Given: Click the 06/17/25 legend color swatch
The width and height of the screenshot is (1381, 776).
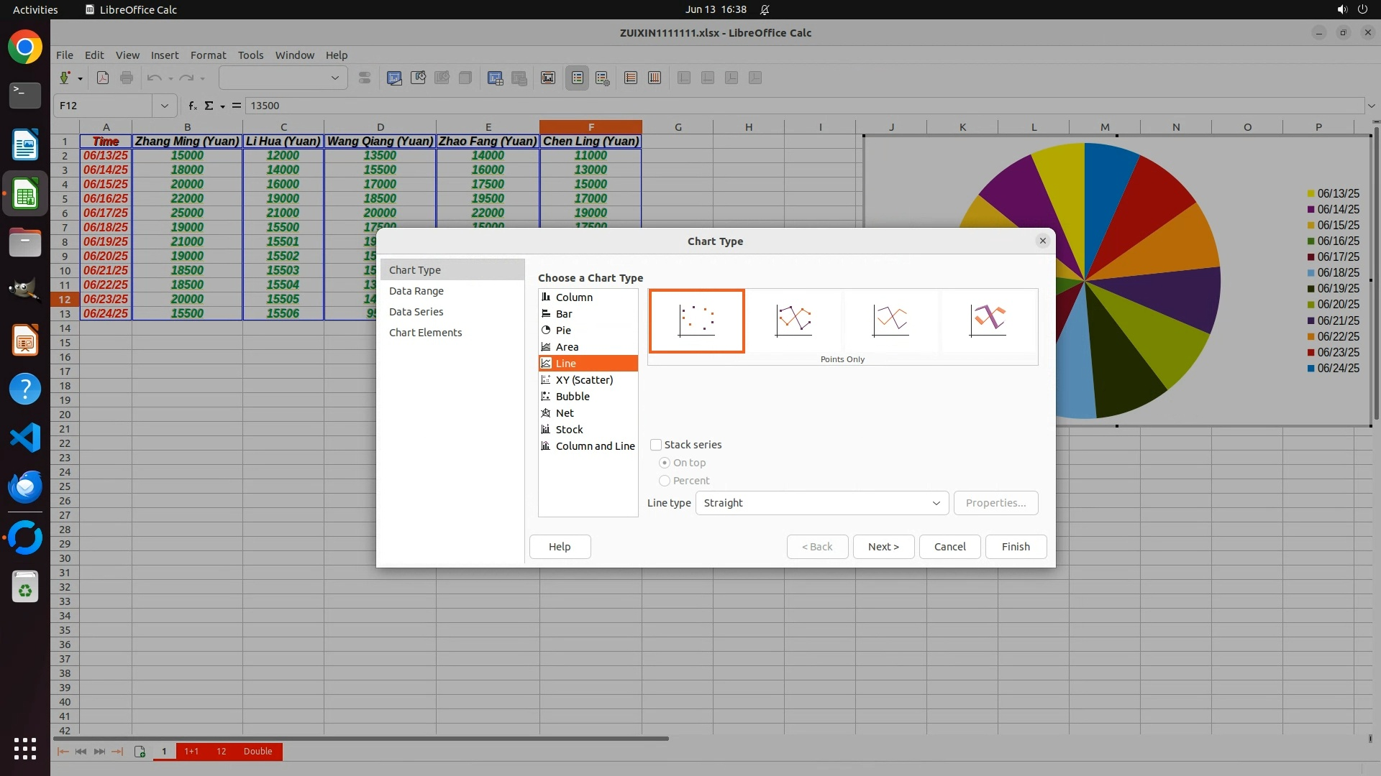Looking at the screenshot, I should (x=1311, y=257).
